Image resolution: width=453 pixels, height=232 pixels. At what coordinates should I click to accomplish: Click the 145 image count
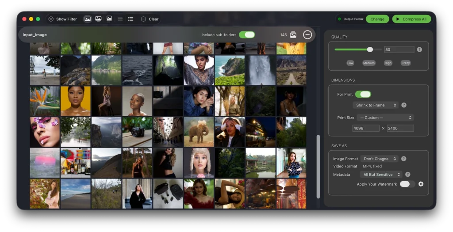284,35
